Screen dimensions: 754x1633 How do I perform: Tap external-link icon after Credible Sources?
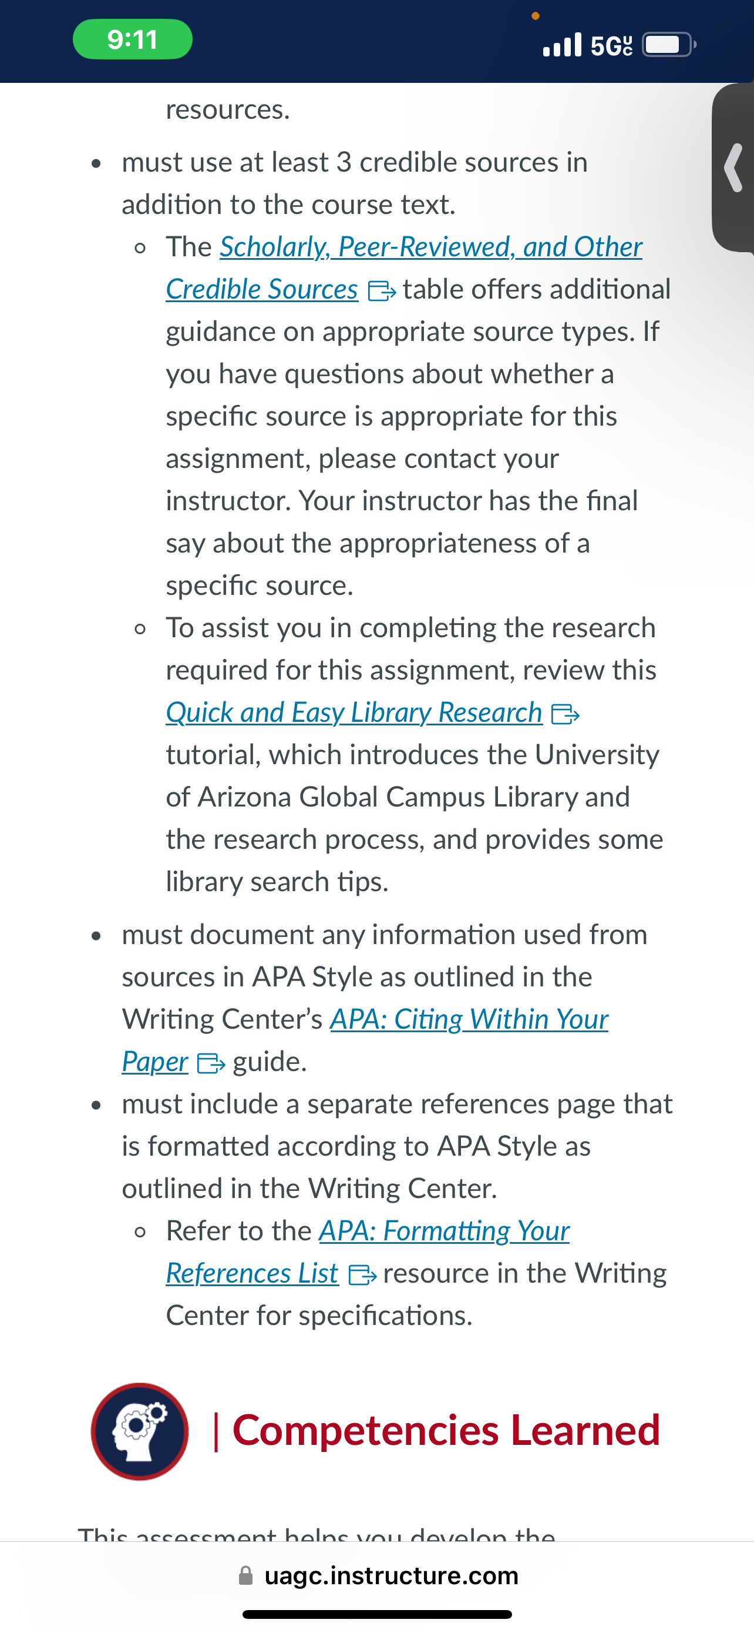pos(382,291)
